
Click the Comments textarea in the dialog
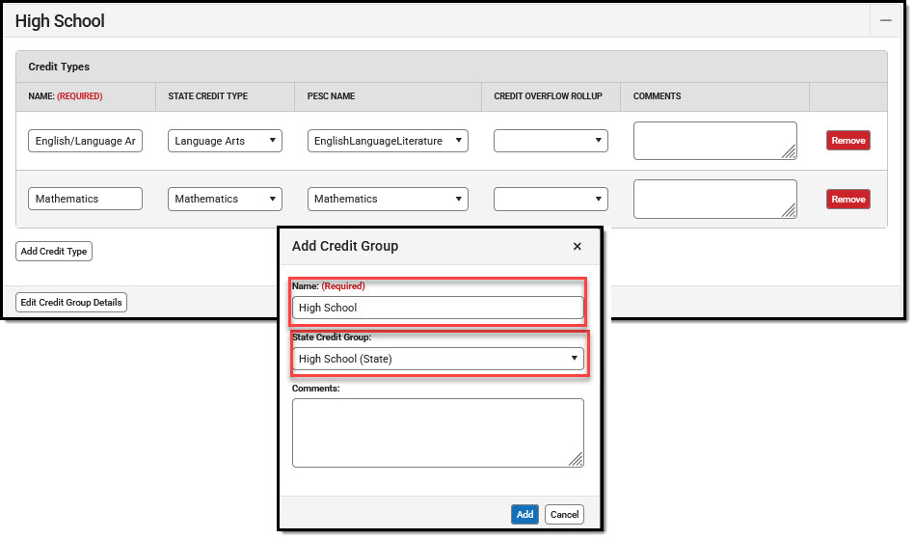pos(438,433)
